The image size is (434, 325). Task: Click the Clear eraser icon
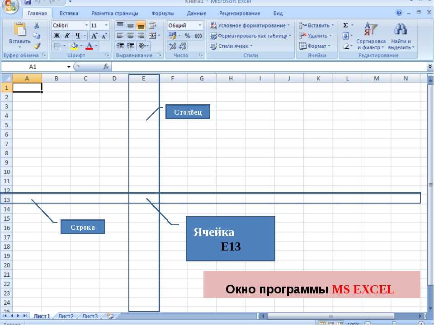tap(346, 46)
